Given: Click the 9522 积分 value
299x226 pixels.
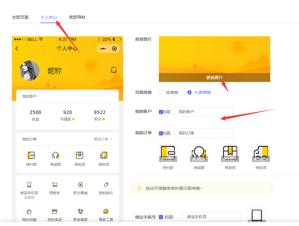Looking at the screenshot, I should [x=99, y=112].
